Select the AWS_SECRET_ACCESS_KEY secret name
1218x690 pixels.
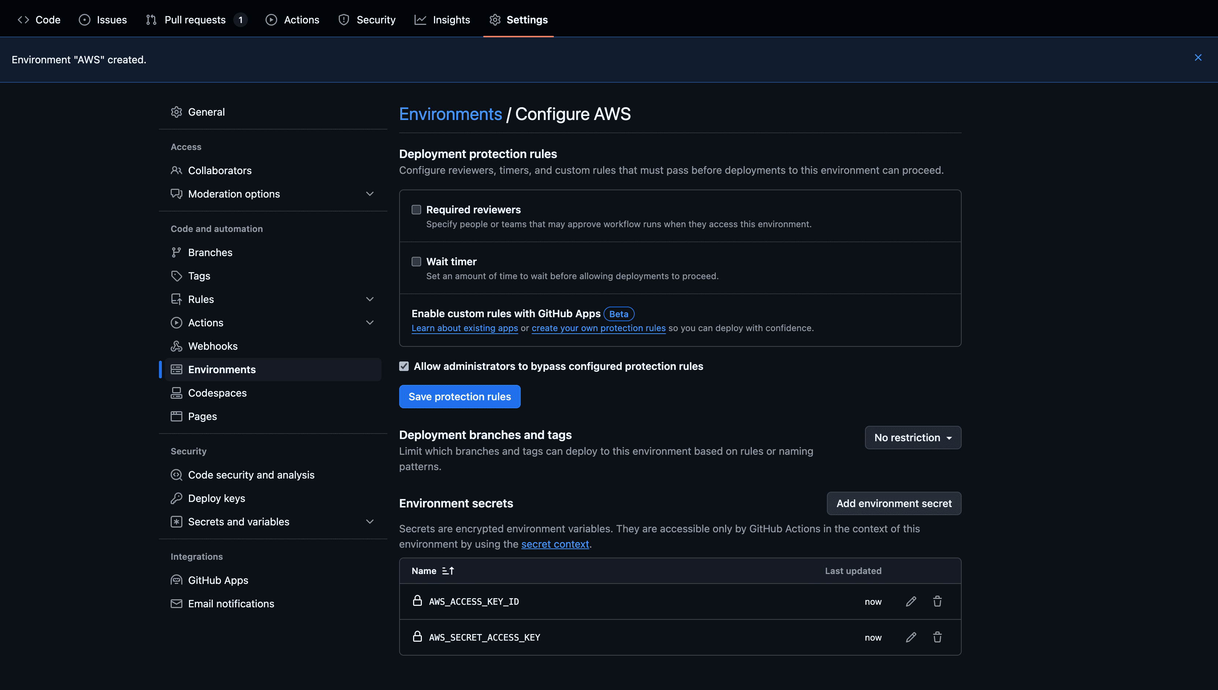(x=484, y=637)
